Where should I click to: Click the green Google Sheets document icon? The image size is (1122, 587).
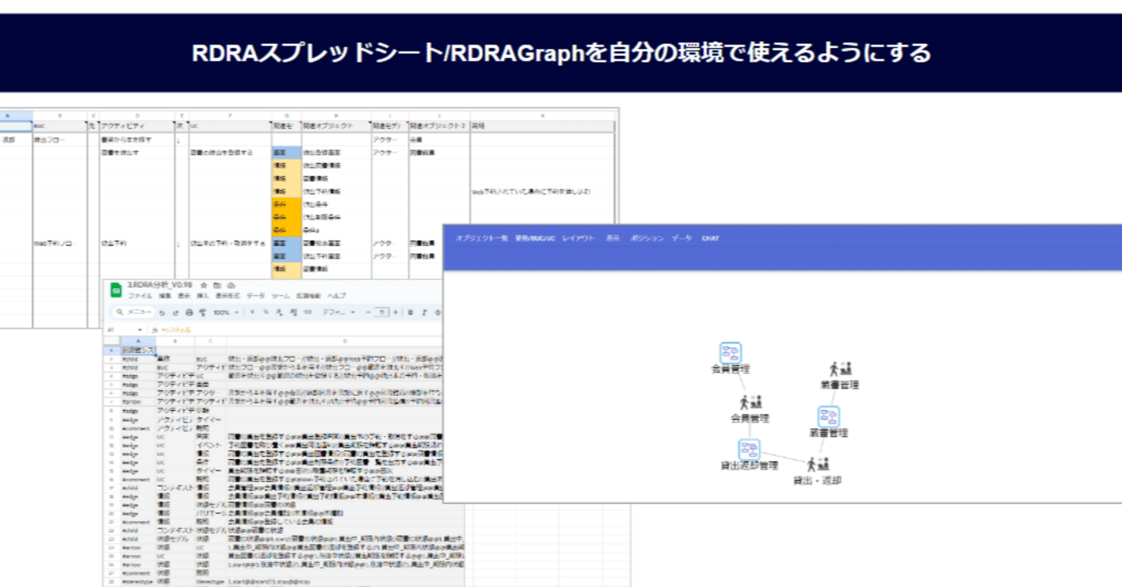pos(115,291)
